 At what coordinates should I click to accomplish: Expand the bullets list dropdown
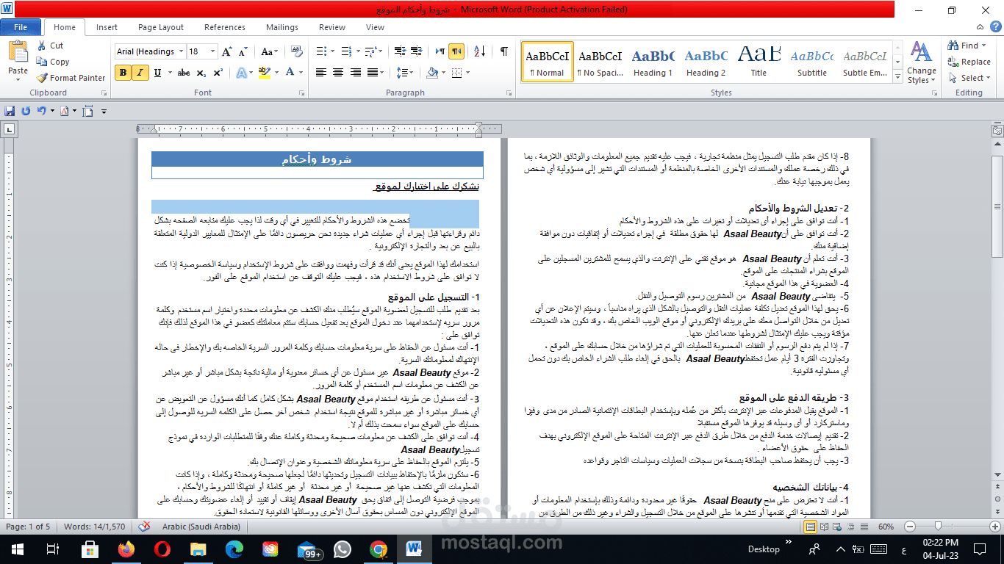click(x=331, y=51)
